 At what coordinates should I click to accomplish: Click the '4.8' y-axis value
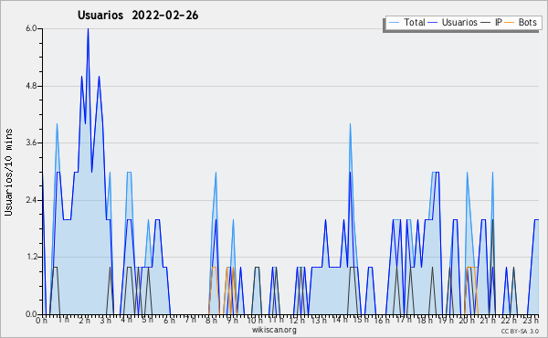click(x=31, y=86)
